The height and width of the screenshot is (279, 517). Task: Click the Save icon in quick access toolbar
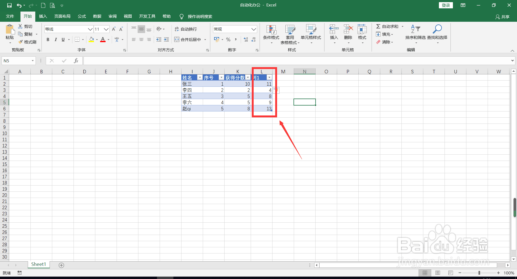point(9,5)
